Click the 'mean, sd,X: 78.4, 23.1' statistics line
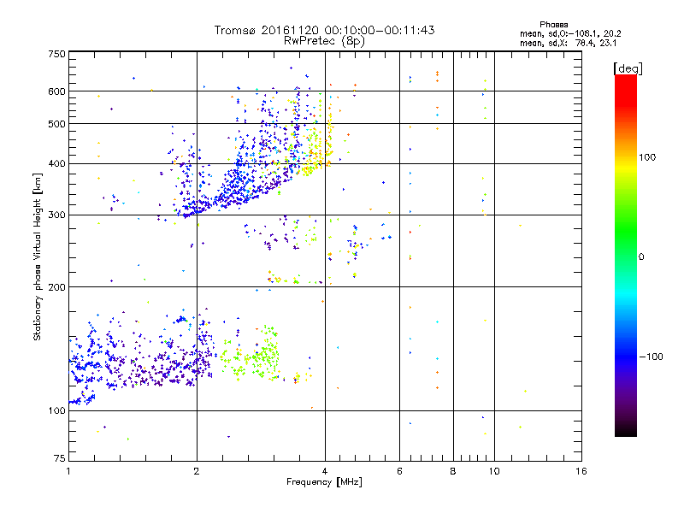The width and height of the screenshot is (684, 513). pos(568,43)
